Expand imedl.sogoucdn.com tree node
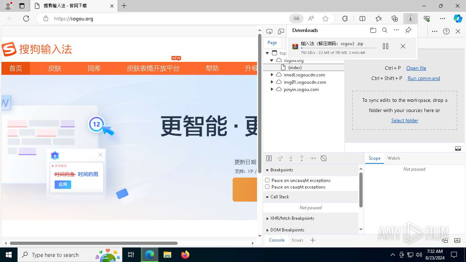Viewport: 466px width, 262px height. (272, 75)
